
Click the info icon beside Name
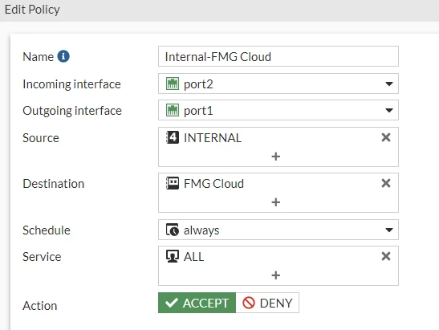(63, 56)
